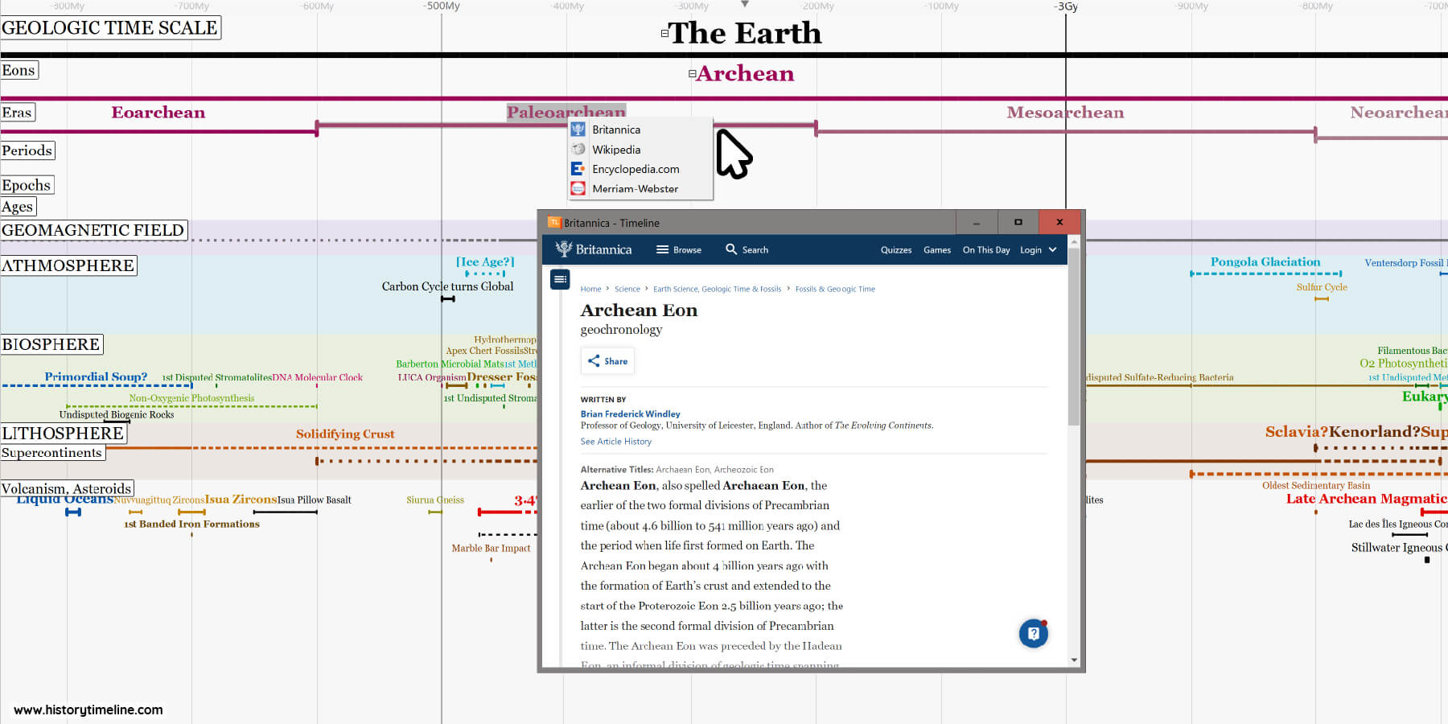1448x724 pixels.
Task: Select the Neoarchean era label
Action: [1399, 113]
